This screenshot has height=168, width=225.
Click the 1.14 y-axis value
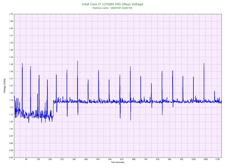11,107
